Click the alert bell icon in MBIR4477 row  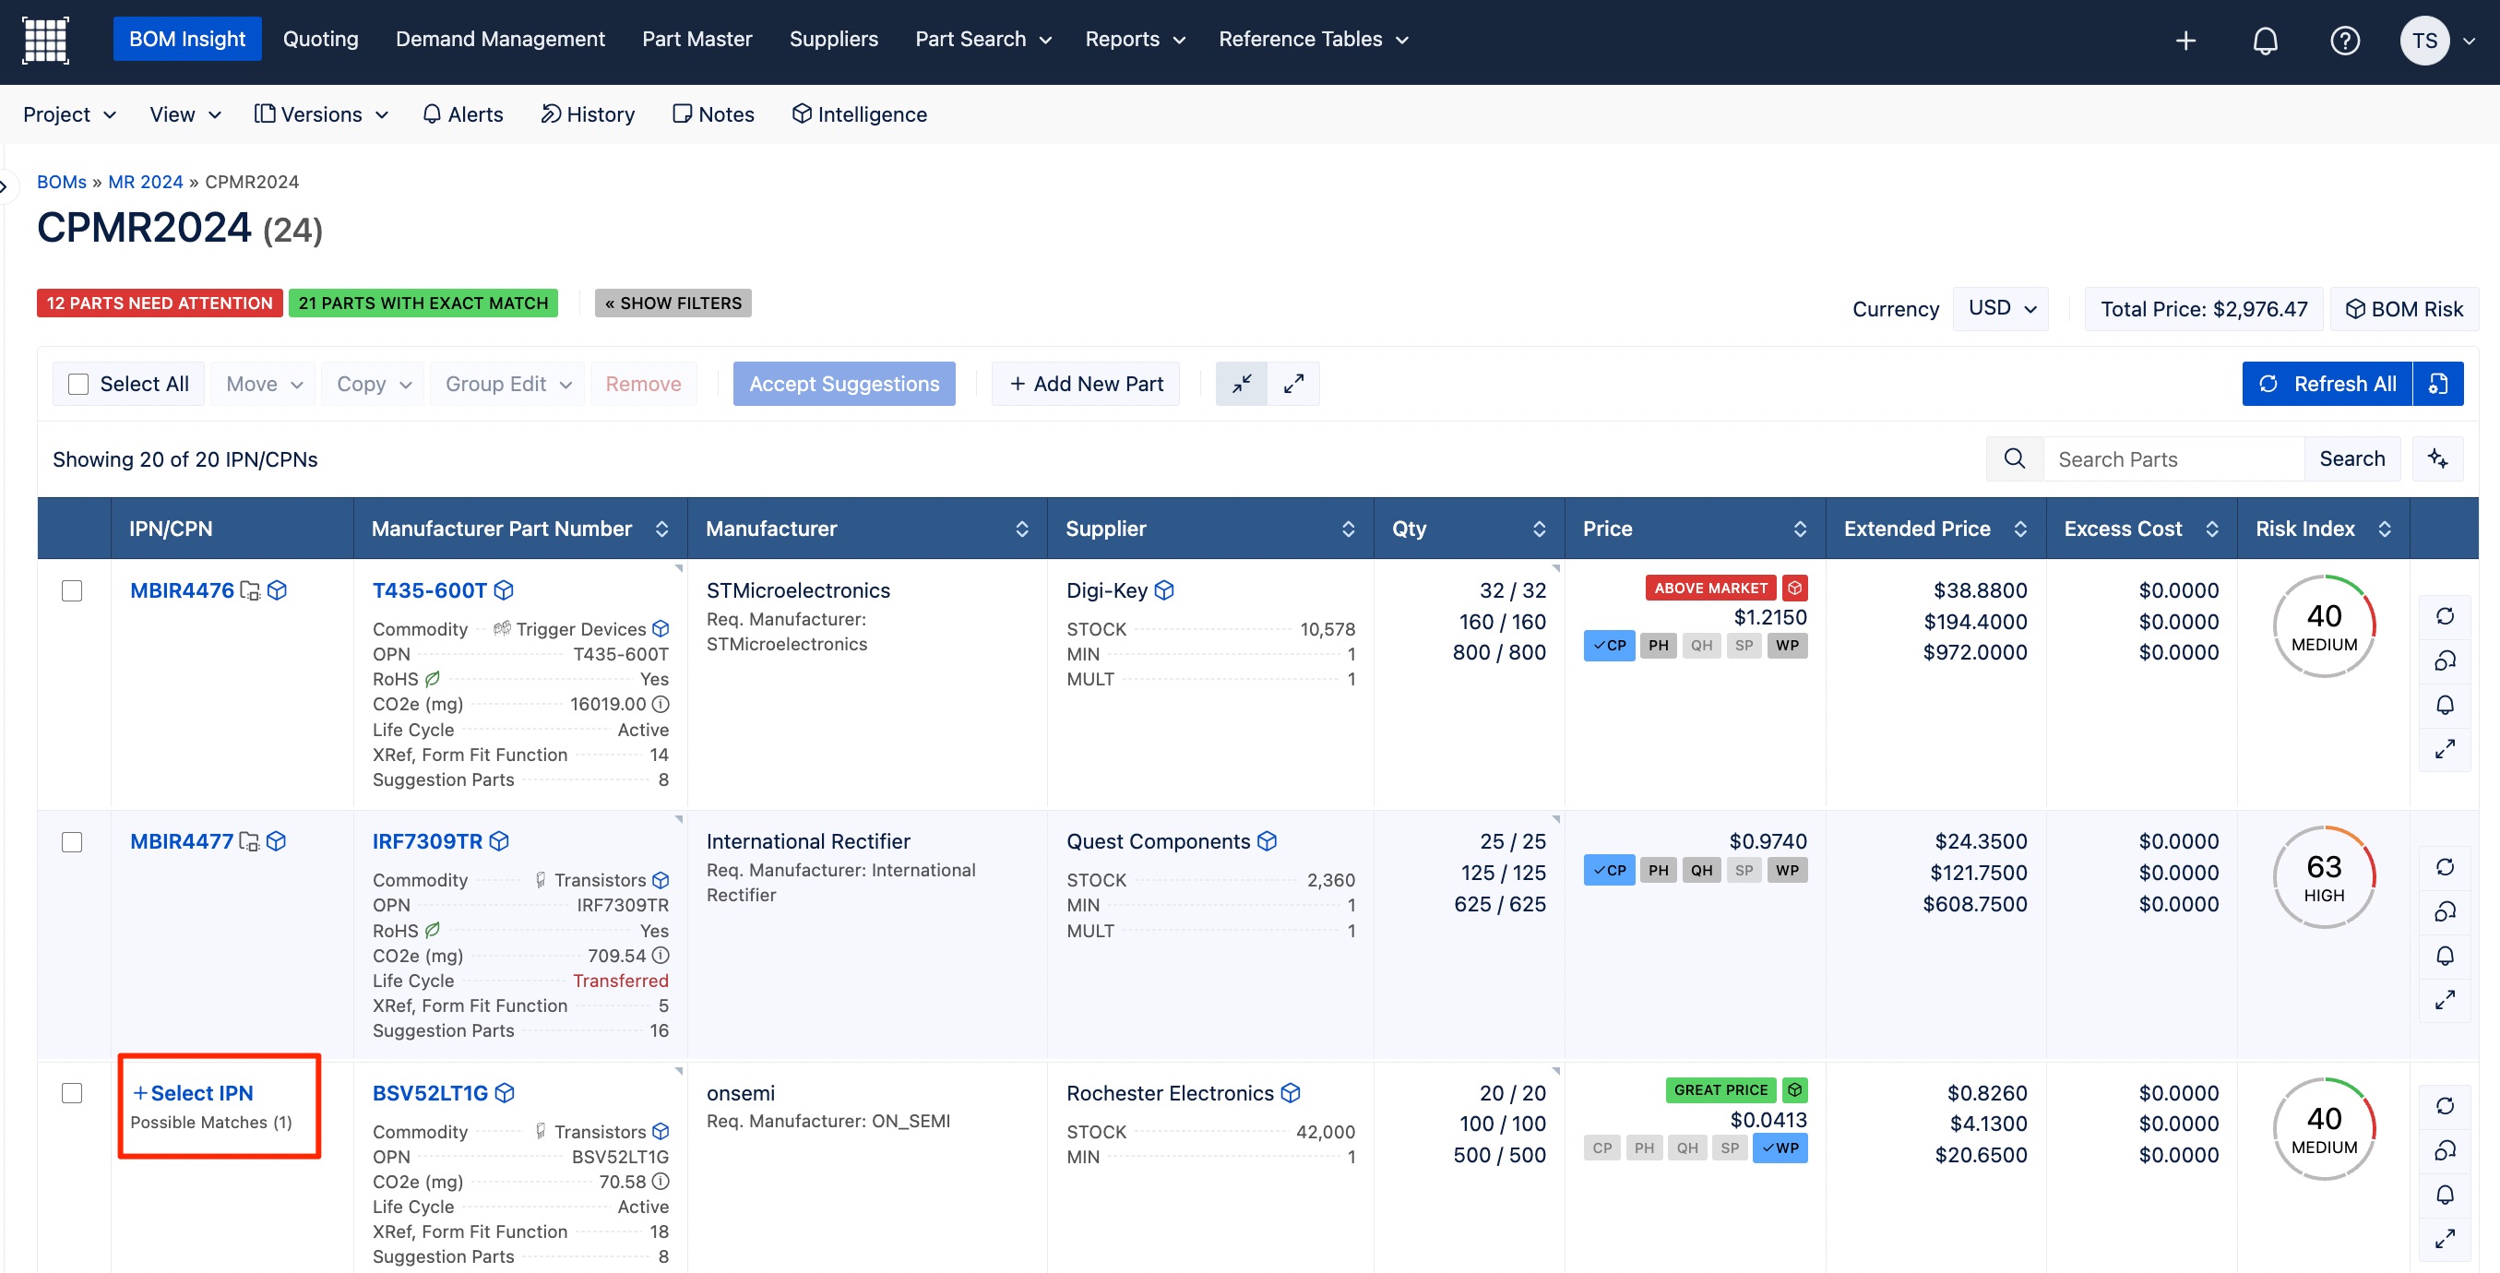(x=2445, y=956)
